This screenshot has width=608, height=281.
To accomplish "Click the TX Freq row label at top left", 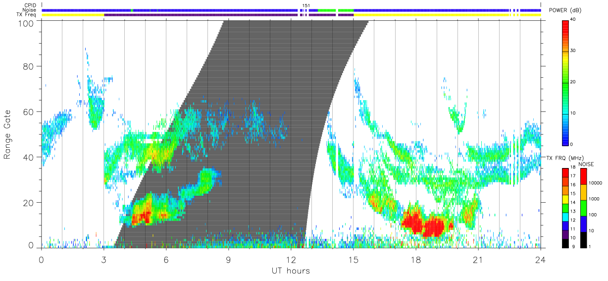I will coord(26,15).
